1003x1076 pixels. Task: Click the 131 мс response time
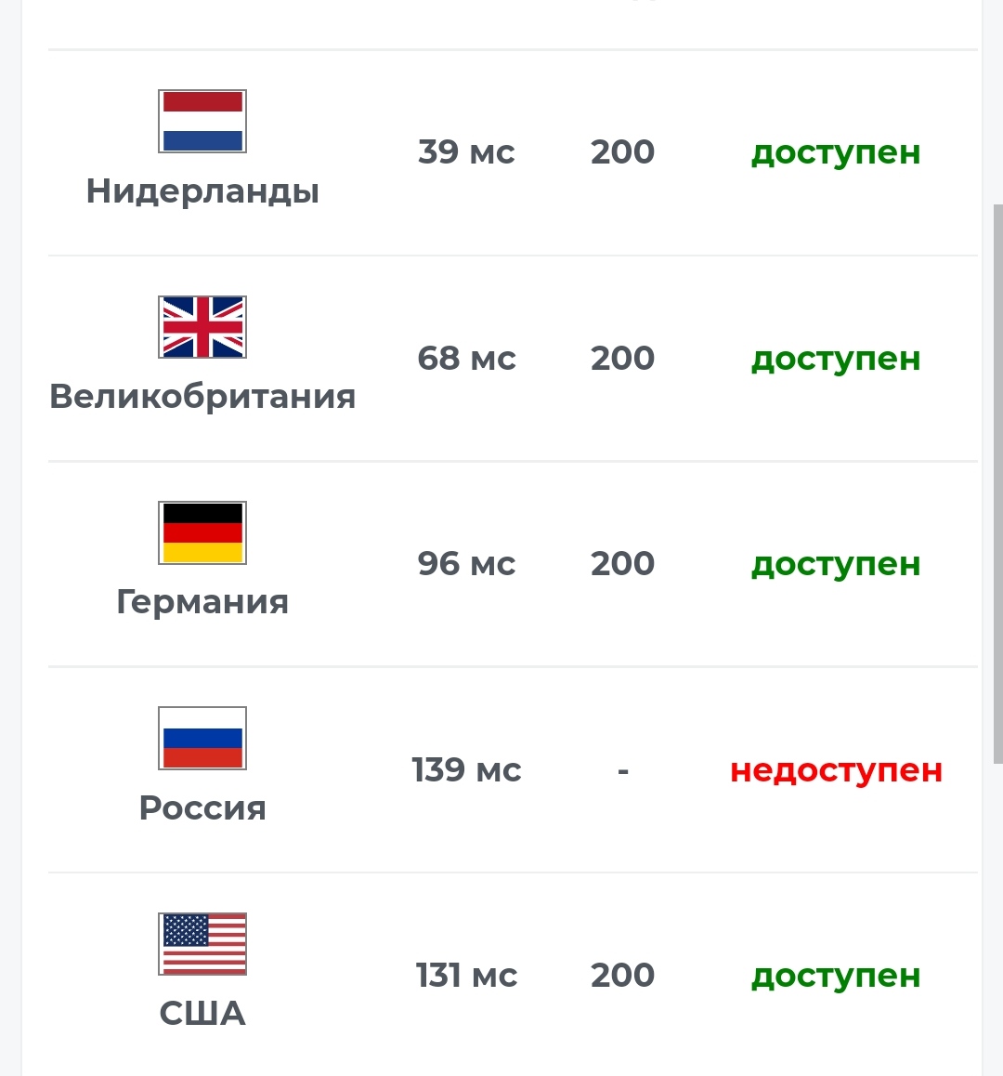(x=466, y=975)
